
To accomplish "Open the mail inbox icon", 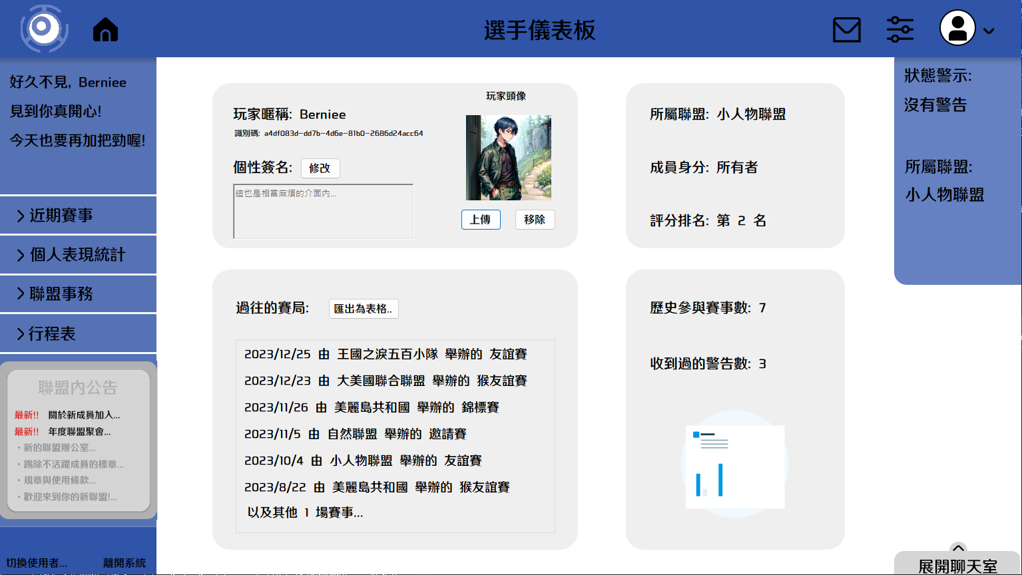I will [846, 30].
